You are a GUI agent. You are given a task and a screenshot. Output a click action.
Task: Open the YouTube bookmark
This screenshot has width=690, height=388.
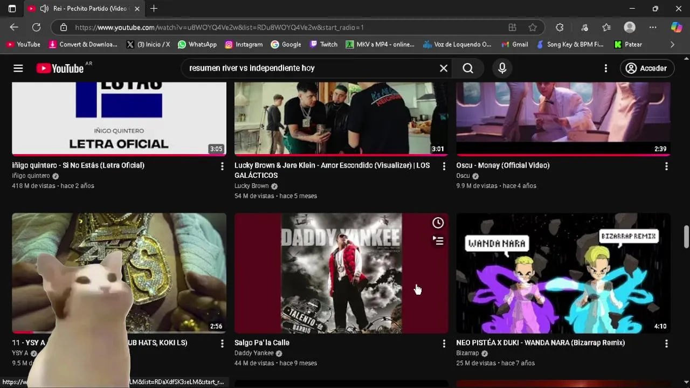[23, 45]
